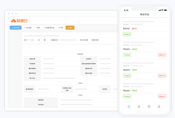Click the orange 发布 publish button
175x118 pixels.
coord(70,28)
